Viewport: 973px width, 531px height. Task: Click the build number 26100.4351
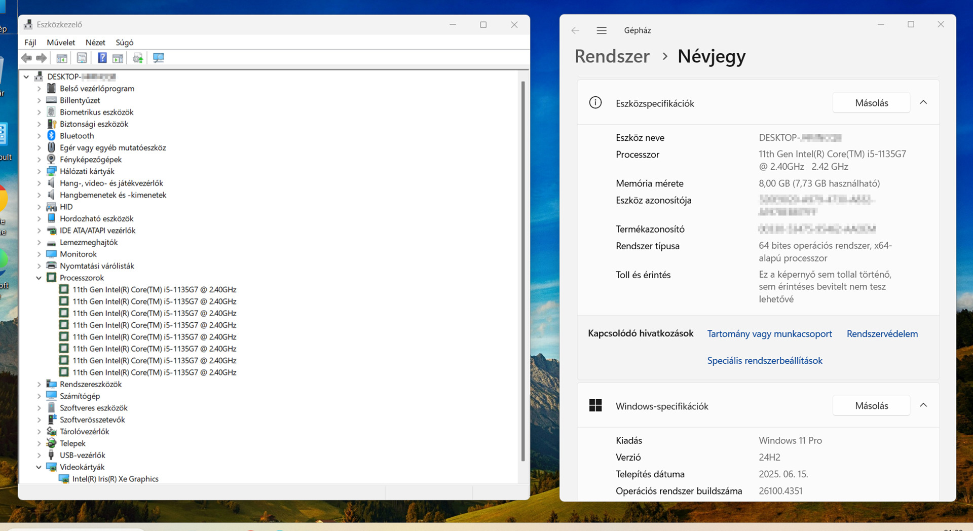[x=780, y=490]
